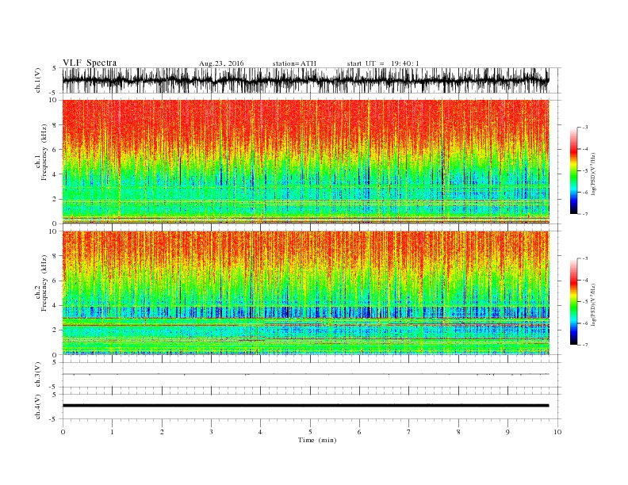Click tick label "0" on the Time axis
Image resolution: width=628 pixels, height=485 pixels.
[63, 432]
